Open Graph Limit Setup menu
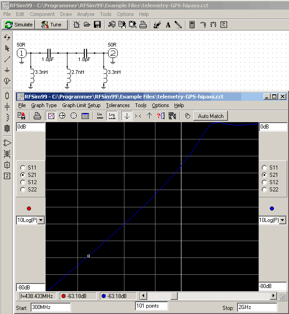The image size is (289, 314). point(81,105)
